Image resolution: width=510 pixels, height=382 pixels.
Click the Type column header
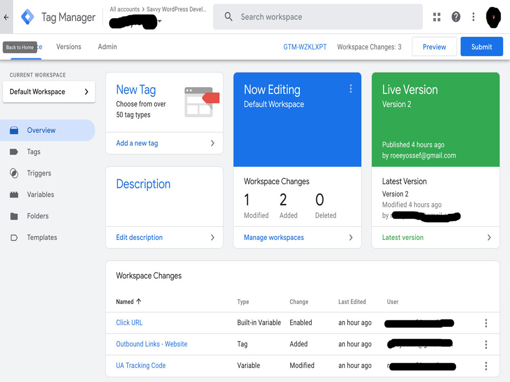(243, 302)
